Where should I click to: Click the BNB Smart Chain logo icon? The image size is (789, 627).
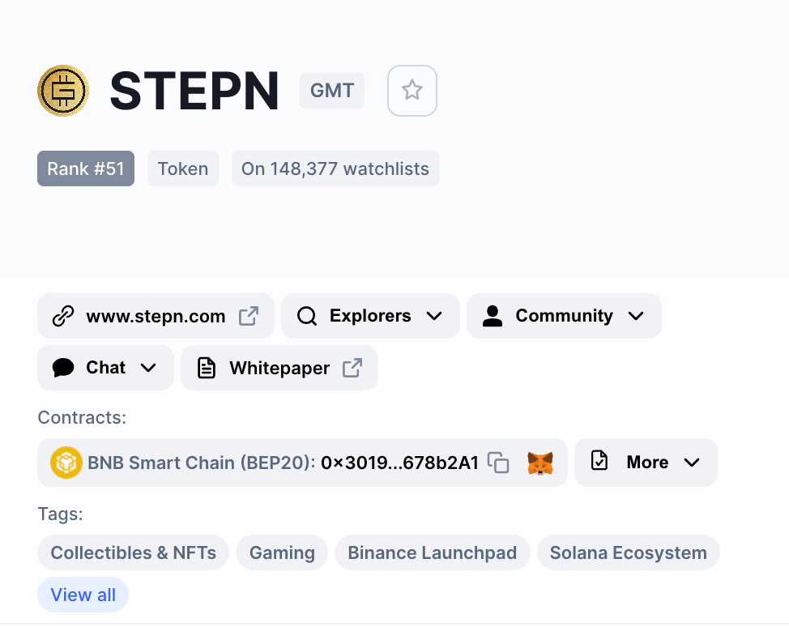(66, 463)
